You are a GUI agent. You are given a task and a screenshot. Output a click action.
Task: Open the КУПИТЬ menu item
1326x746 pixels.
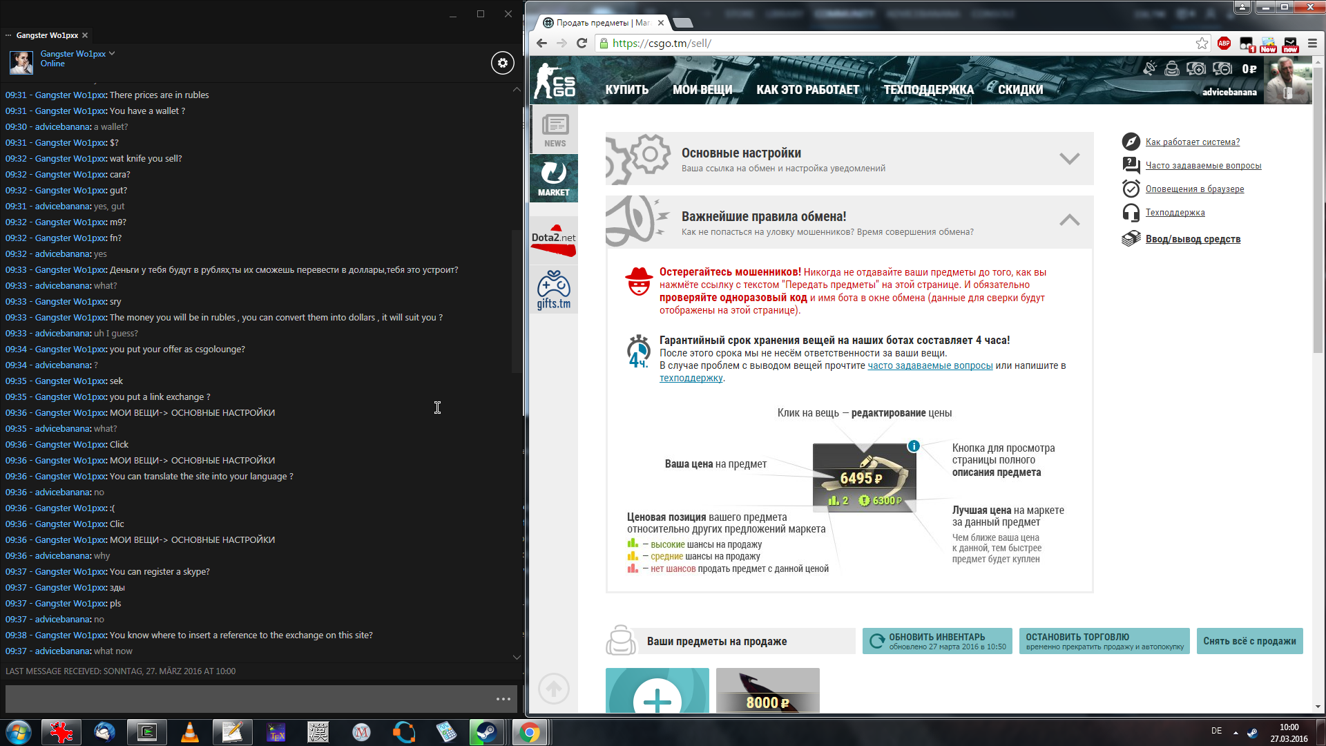(626, 90)
